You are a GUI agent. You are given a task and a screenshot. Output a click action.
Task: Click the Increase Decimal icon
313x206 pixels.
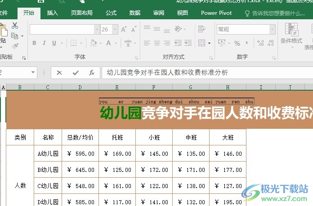260,43
